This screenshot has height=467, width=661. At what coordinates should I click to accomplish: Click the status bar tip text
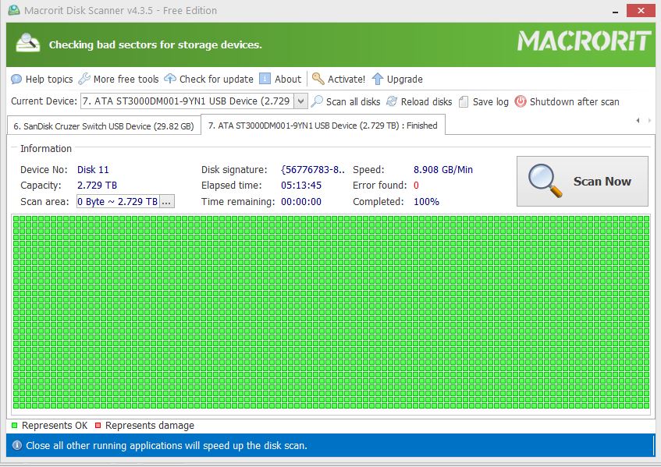166,445
